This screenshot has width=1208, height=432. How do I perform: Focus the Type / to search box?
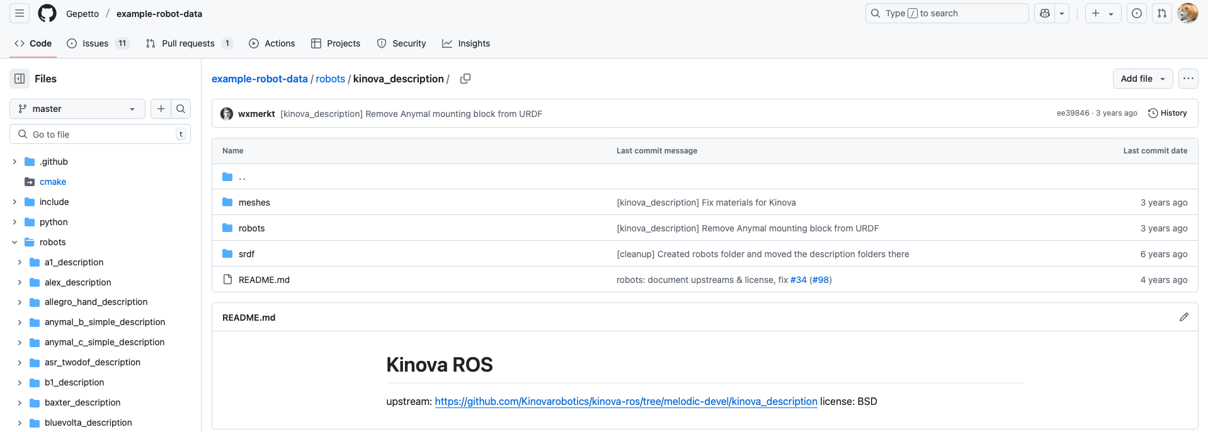[x=947, y=13]
